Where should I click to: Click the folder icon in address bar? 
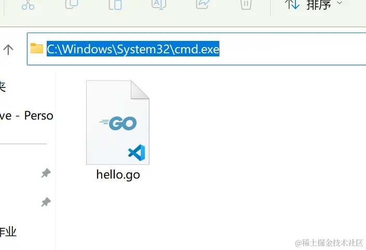(37, 48)
